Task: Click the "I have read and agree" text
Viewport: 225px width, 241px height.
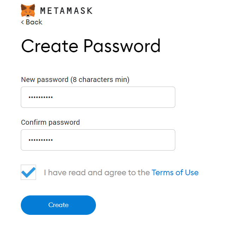Action: (97, 173)
